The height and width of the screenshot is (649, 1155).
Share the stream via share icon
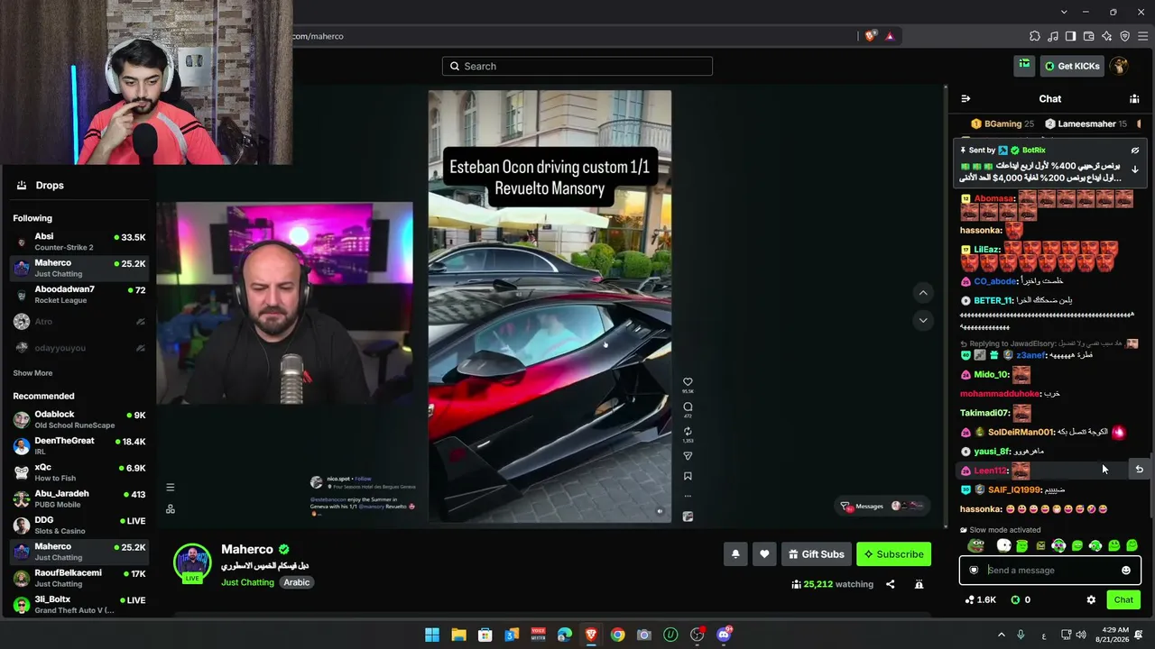click(890, 584)
